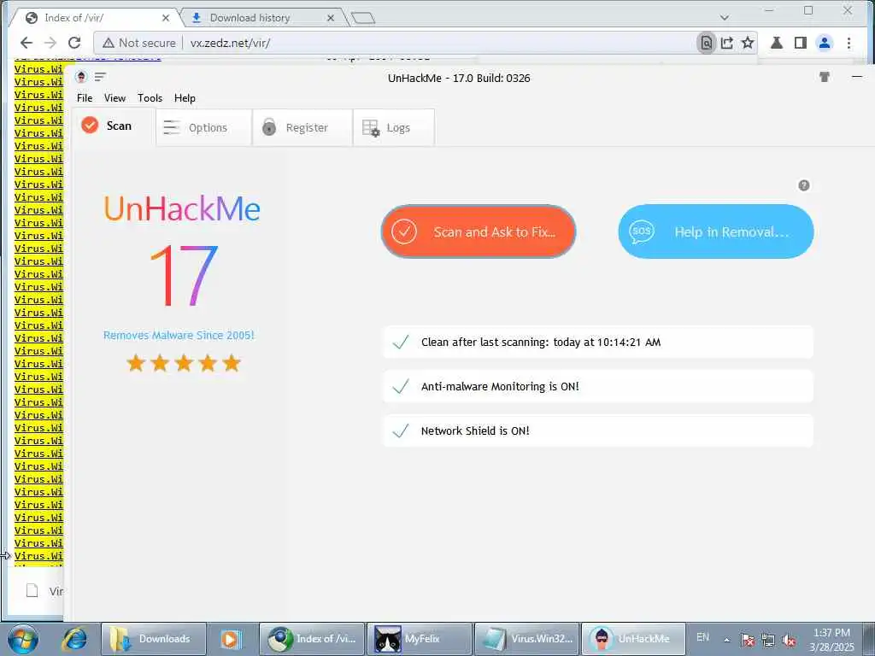Viewport: 875px width, 656px height.
Task: Click the Not secure warning icon
Action: [x=109, y=43]
